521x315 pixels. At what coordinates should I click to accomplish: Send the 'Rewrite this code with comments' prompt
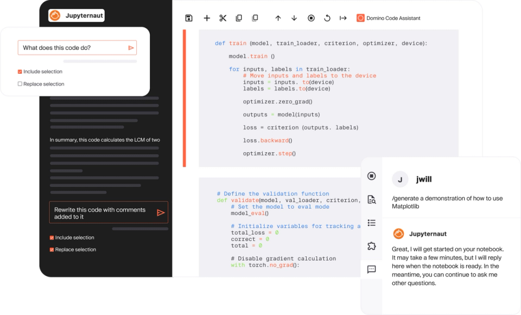click(161, 212)
